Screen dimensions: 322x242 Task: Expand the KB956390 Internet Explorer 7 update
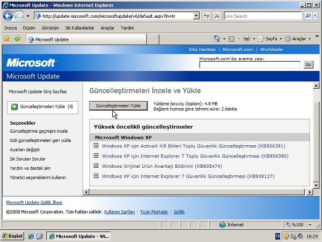(x=96, y=156)
